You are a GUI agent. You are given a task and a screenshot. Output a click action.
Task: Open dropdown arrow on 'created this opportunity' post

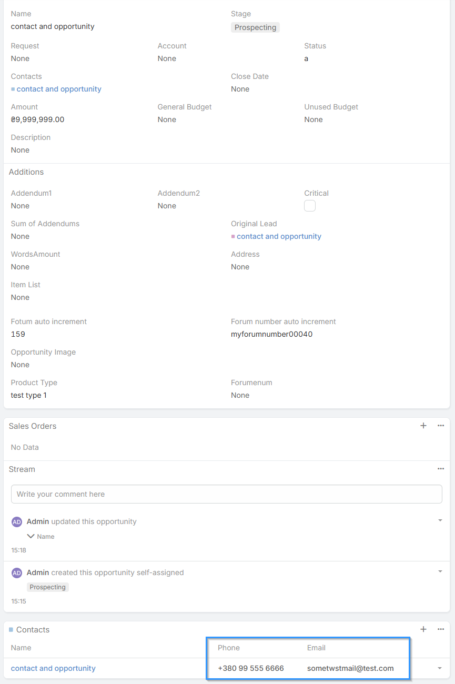[x=440, y=571]
